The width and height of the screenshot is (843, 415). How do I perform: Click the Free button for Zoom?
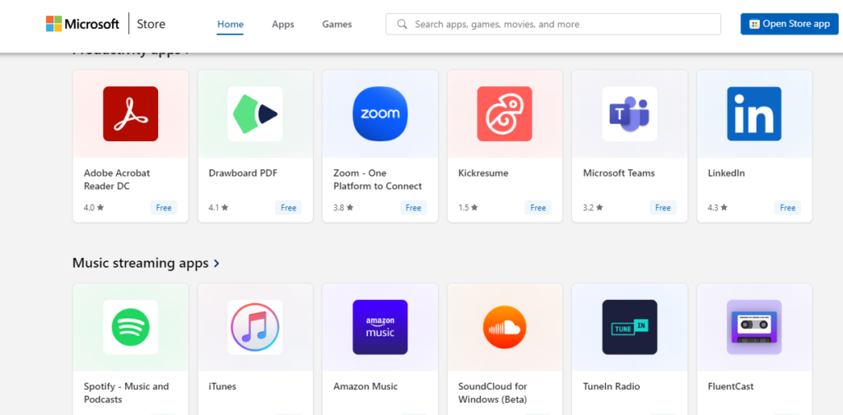[413, 208]
